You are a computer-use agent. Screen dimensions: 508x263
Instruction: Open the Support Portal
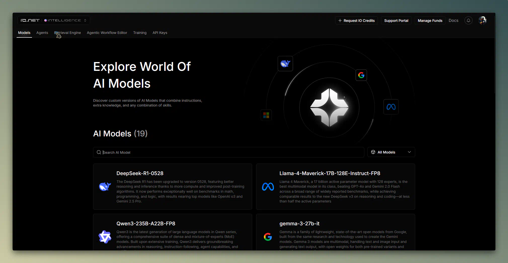(x=396, y=21)
